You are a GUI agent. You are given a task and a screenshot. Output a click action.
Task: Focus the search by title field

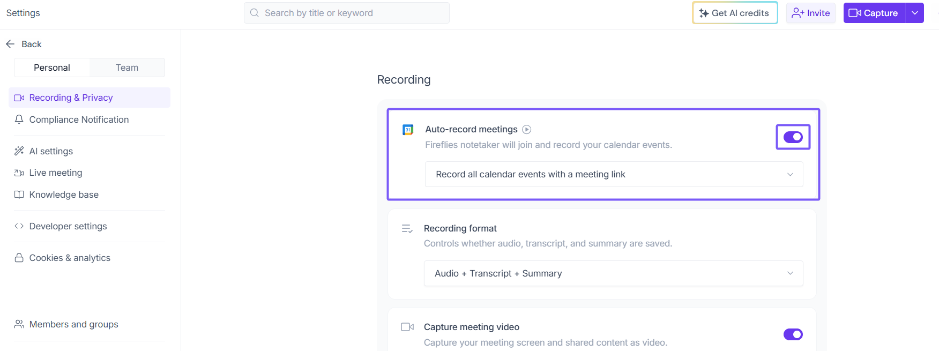coord(354,13)
